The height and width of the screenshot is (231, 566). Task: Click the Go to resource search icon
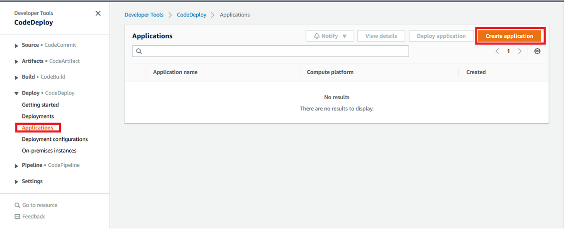17,205
